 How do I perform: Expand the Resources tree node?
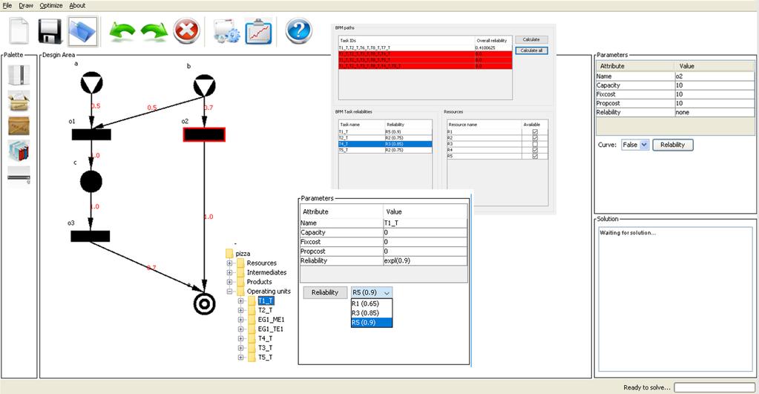point(229,263)
